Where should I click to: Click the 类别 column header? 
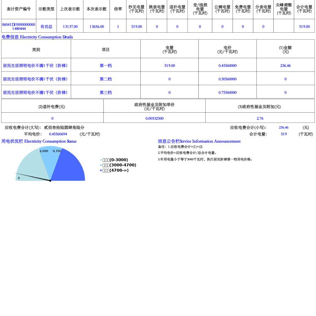pos(36,50)
